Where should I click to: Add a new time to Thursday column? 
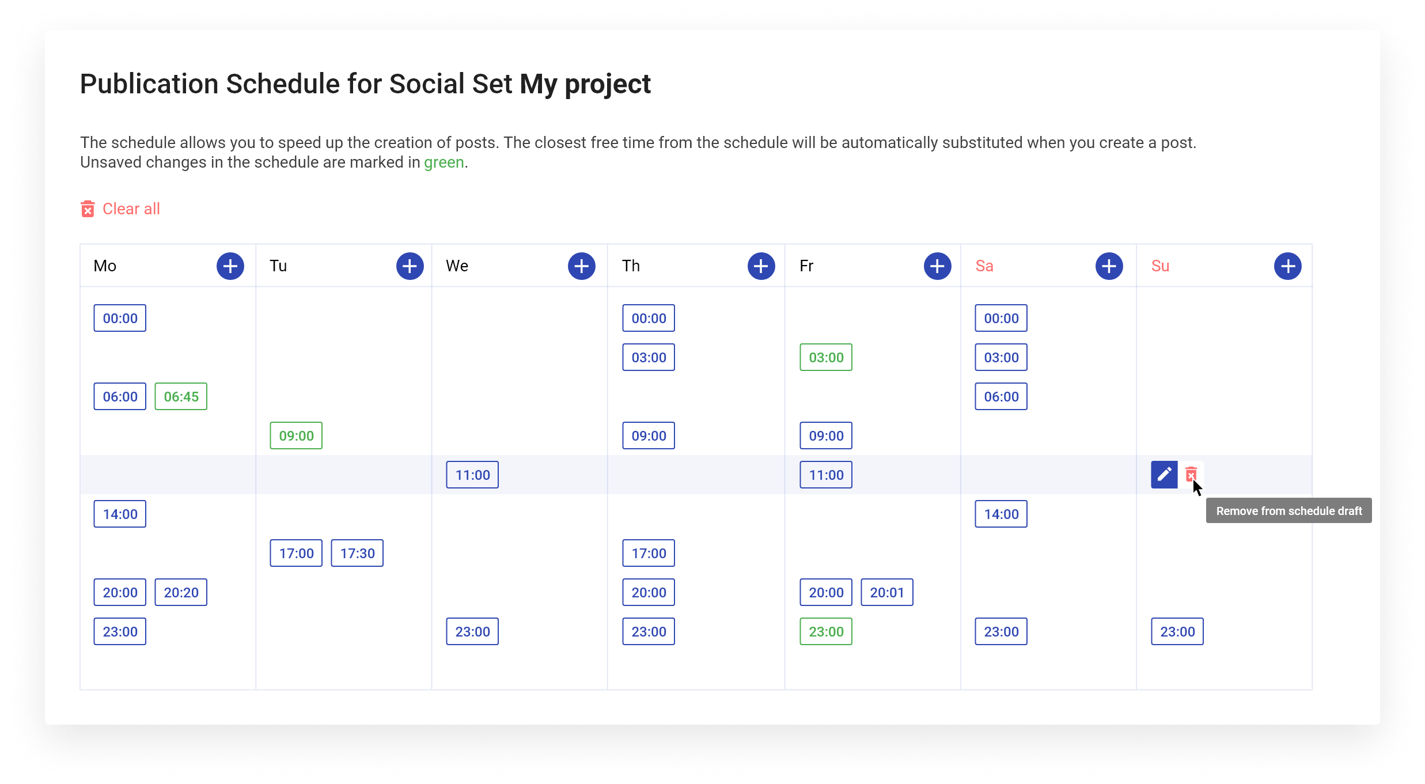[761, 266]
